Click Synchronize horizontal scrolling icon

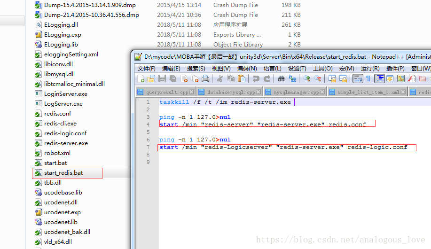pos(343,79)
